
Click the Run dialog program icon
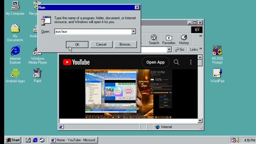[46, 21]
